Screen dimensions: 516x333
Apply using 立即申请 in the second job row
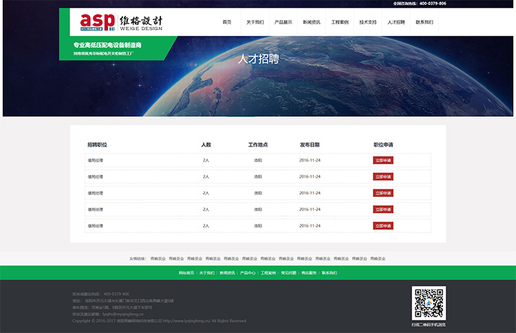click(383, 177)
